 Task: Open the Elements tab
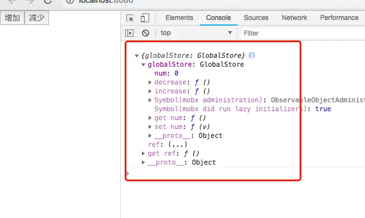(179, 18)
